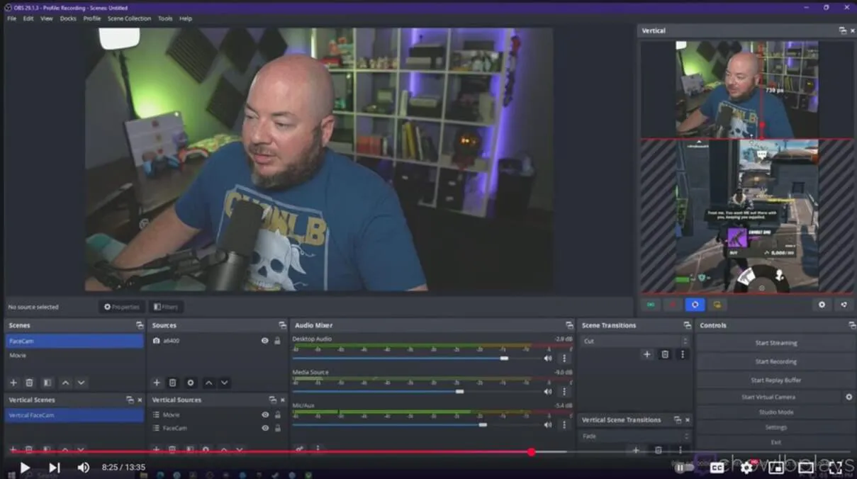Toggle visibility of the Movie vertical source
Image resolution: width=857 pixels, height=479 pixels.
264,415
